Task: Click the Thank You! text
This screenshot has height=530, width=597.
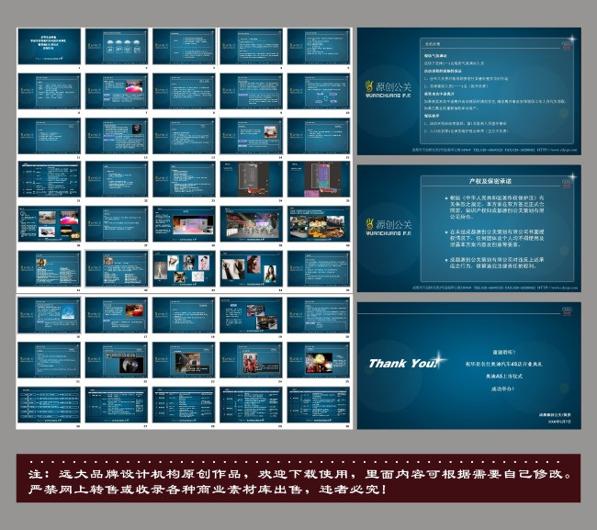Action: coord(403,363)
